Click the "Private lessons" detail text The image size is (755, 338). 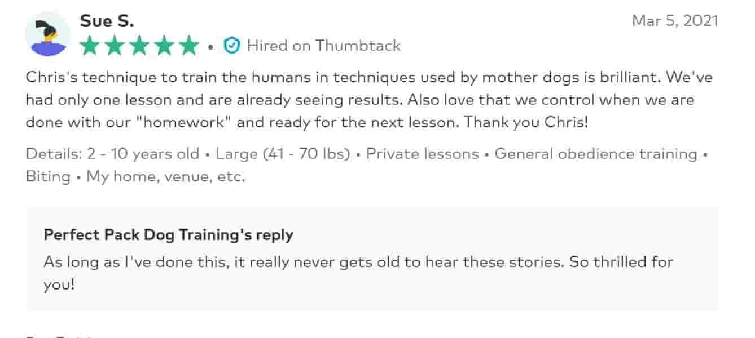[x=422, y=154]
